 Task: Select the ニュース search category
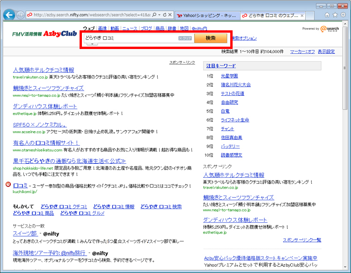130,28
